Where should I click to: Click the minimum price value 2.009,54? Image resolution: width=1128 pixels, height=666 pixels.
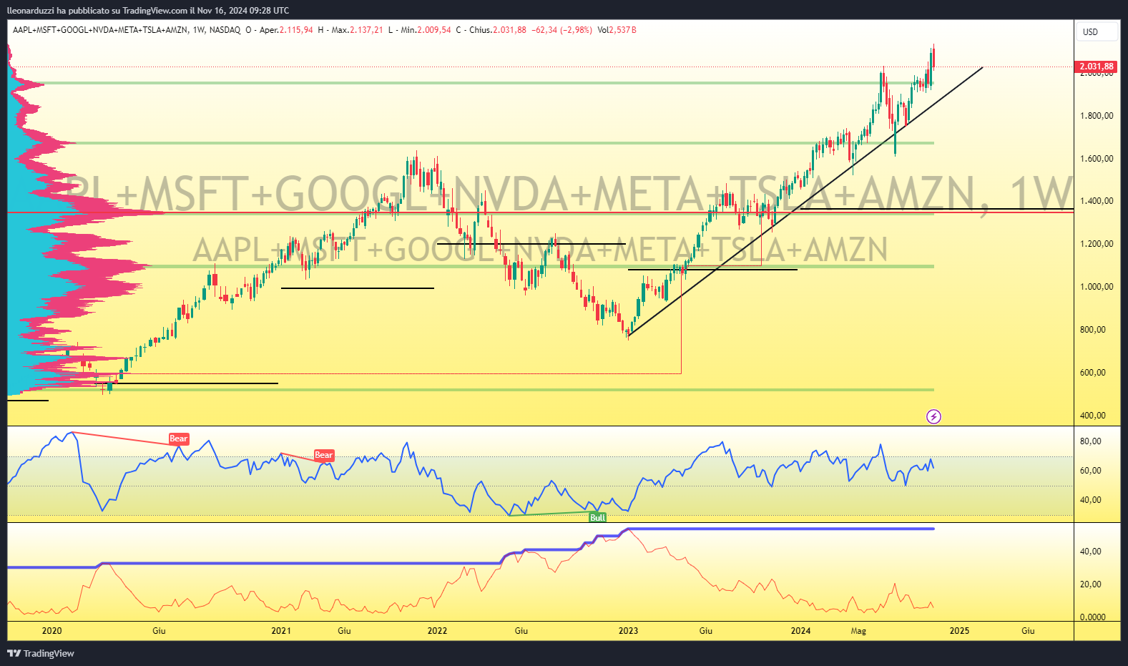tap(434, 30)
